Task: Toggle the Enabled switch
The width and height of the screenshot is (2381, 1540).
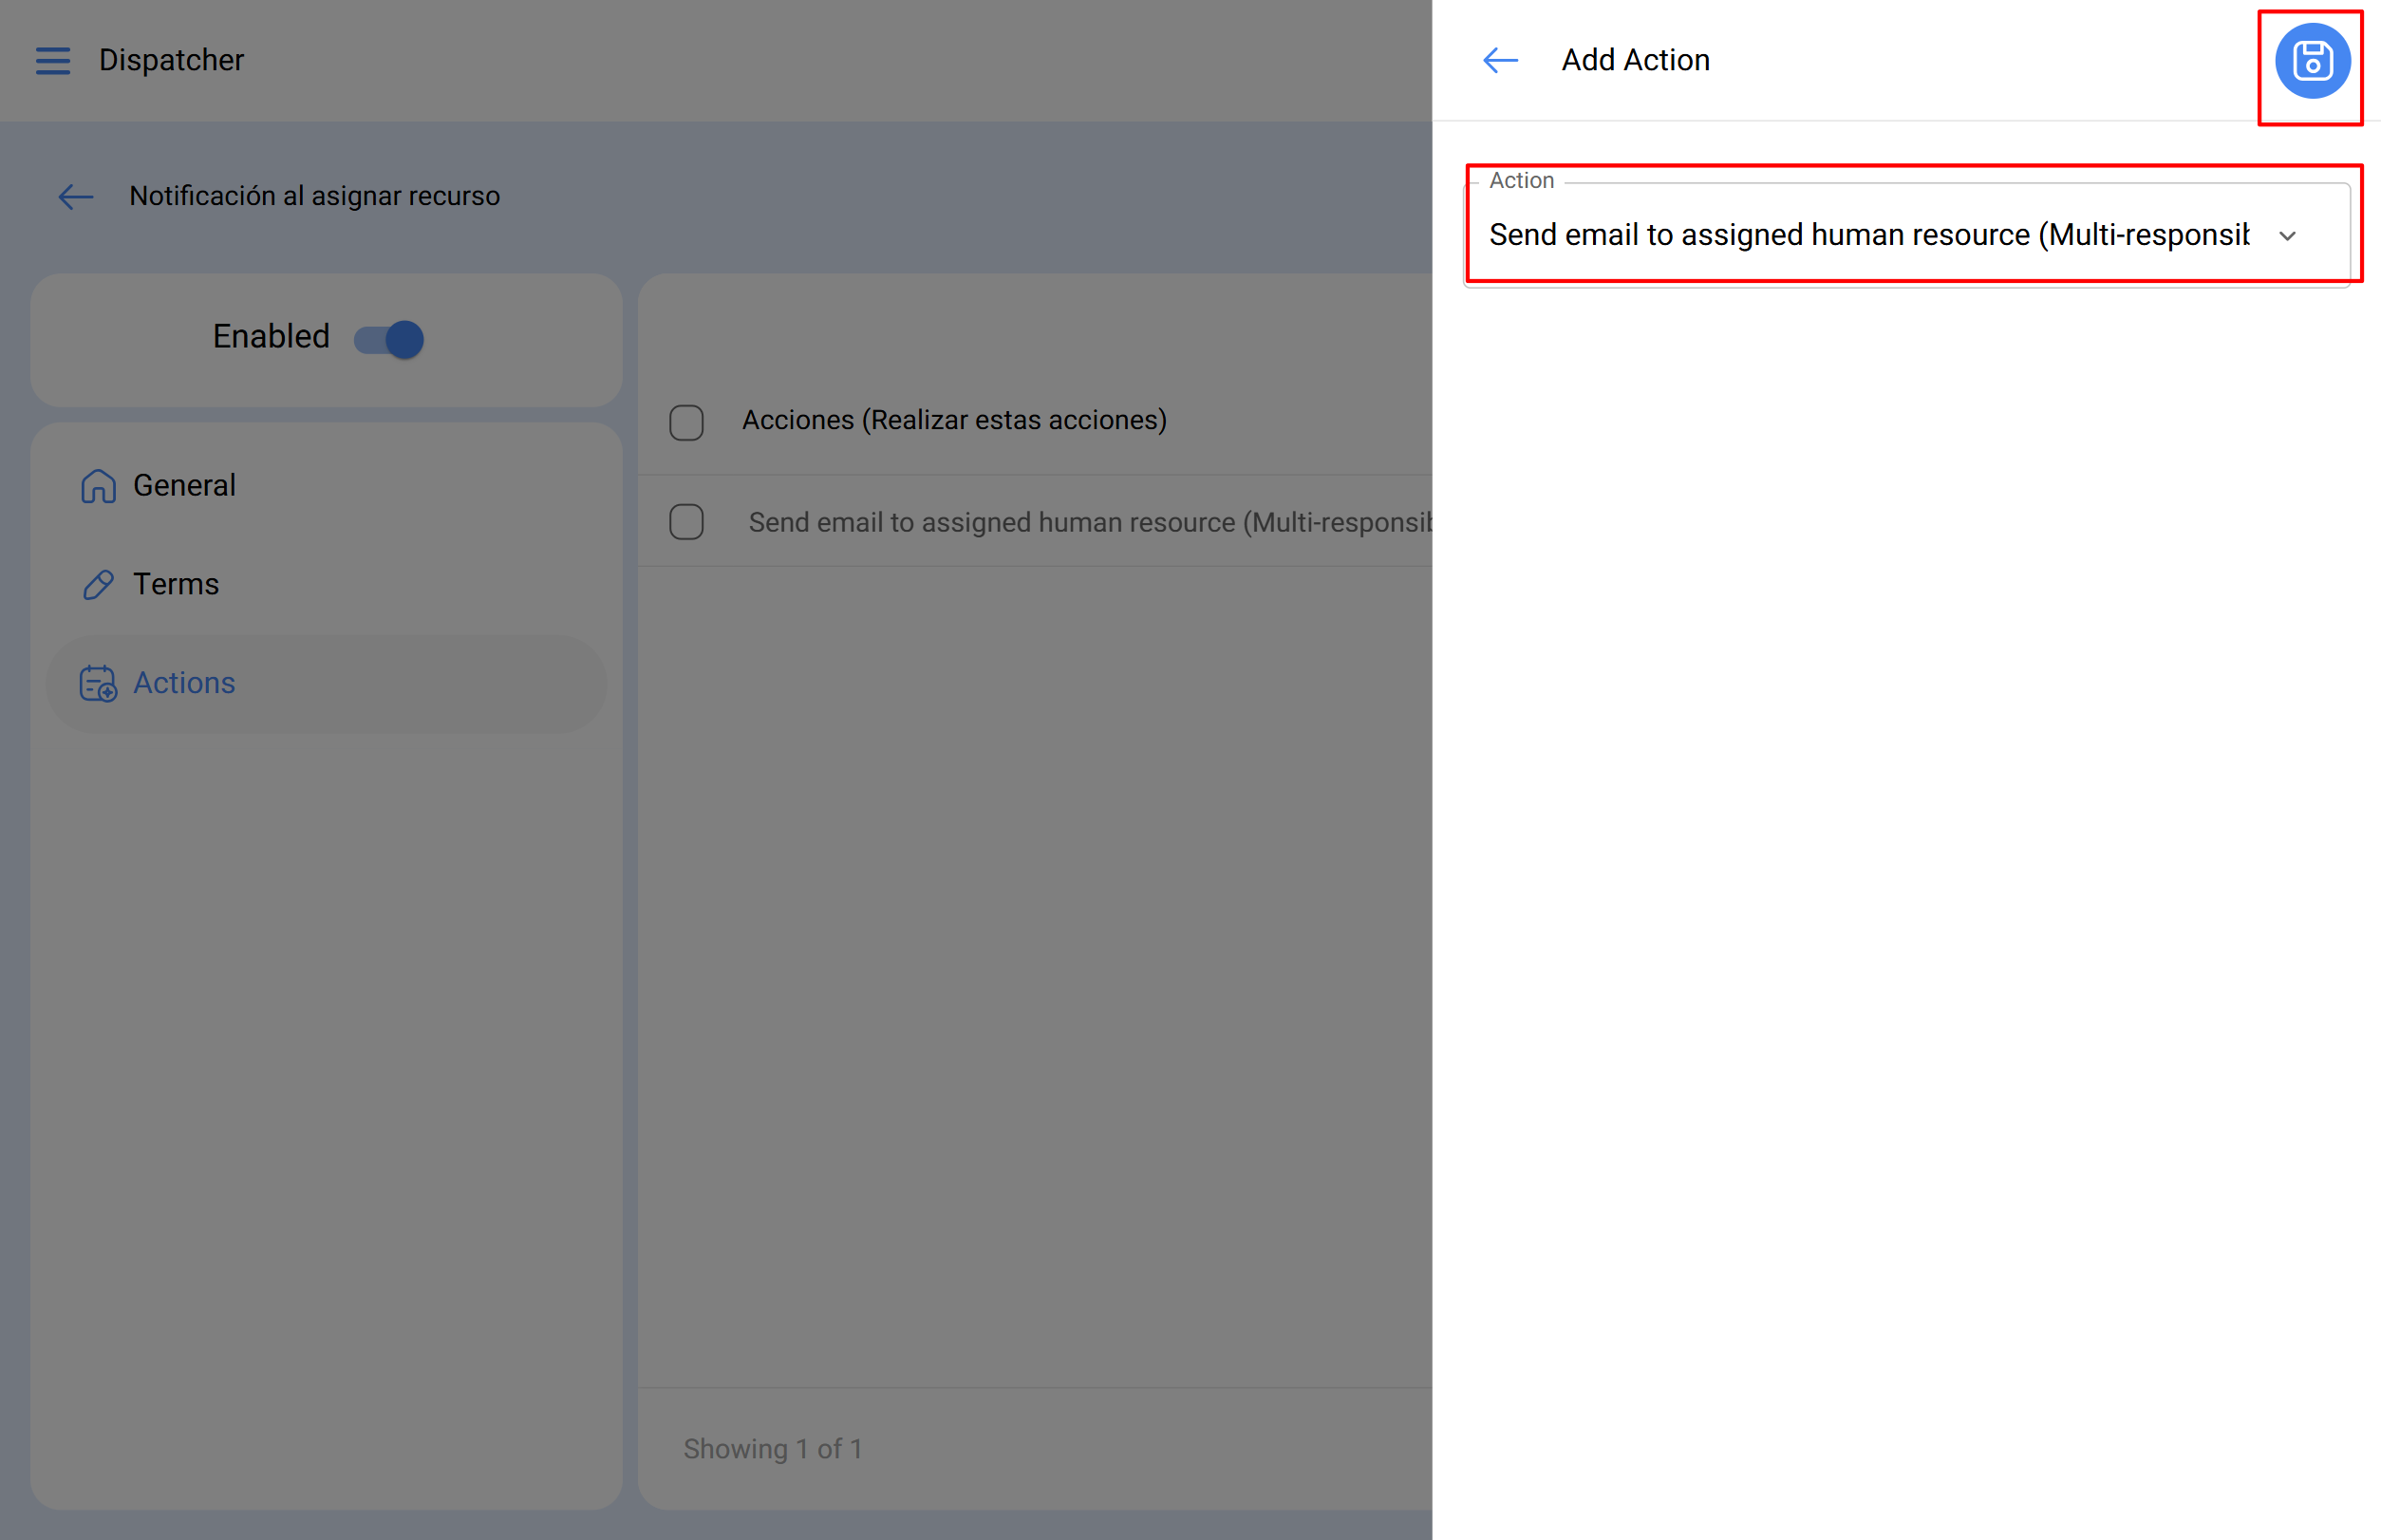Action: coord(390,339)
